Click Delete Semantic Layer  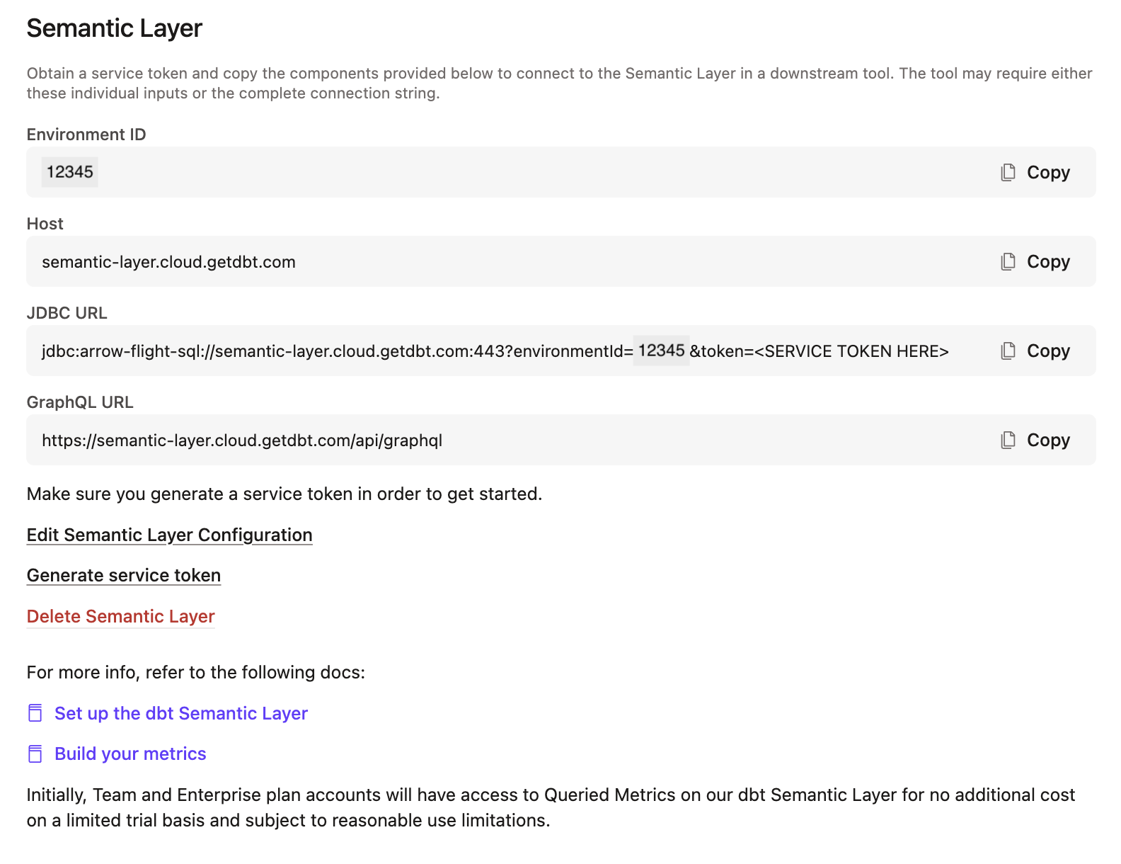(x=120, y=616)
